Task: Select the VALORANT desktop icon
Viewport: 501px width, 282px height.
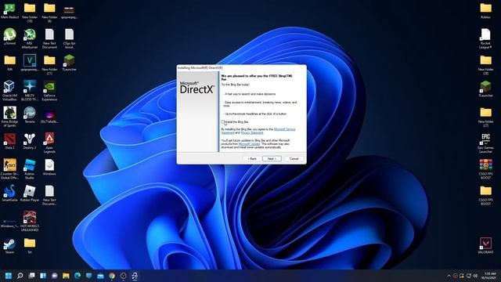Action: tap(485, 245)
